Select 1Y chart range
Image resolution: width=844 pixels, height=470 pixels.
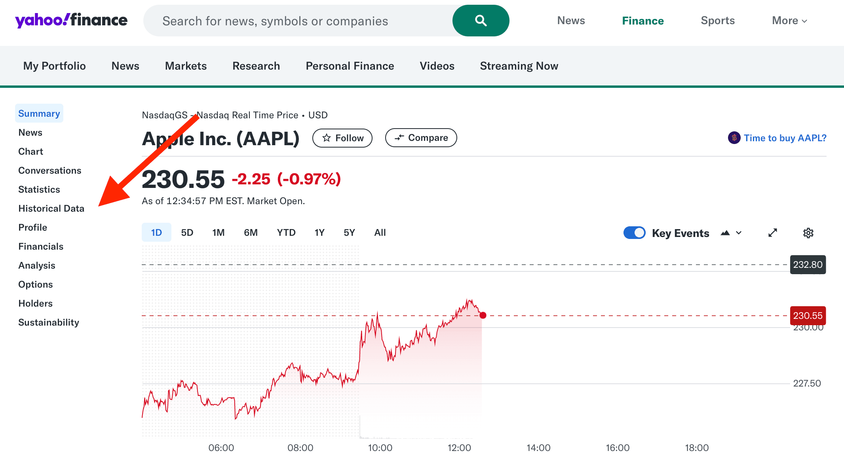click(x=319, y=232)
